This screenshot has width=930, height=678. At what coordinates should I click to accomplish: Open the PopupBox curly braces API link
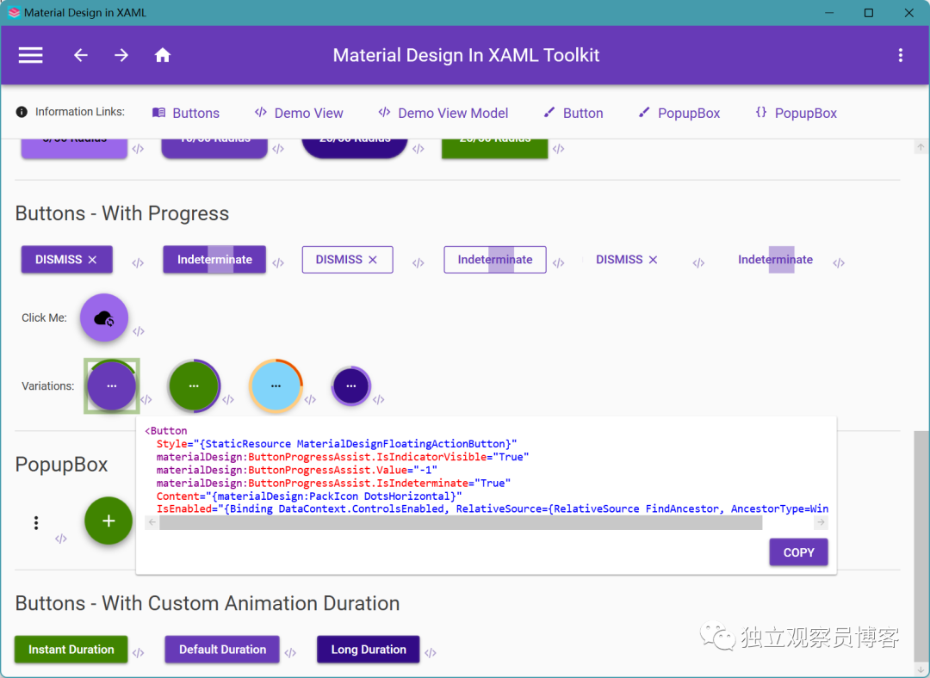pos(796,113)
